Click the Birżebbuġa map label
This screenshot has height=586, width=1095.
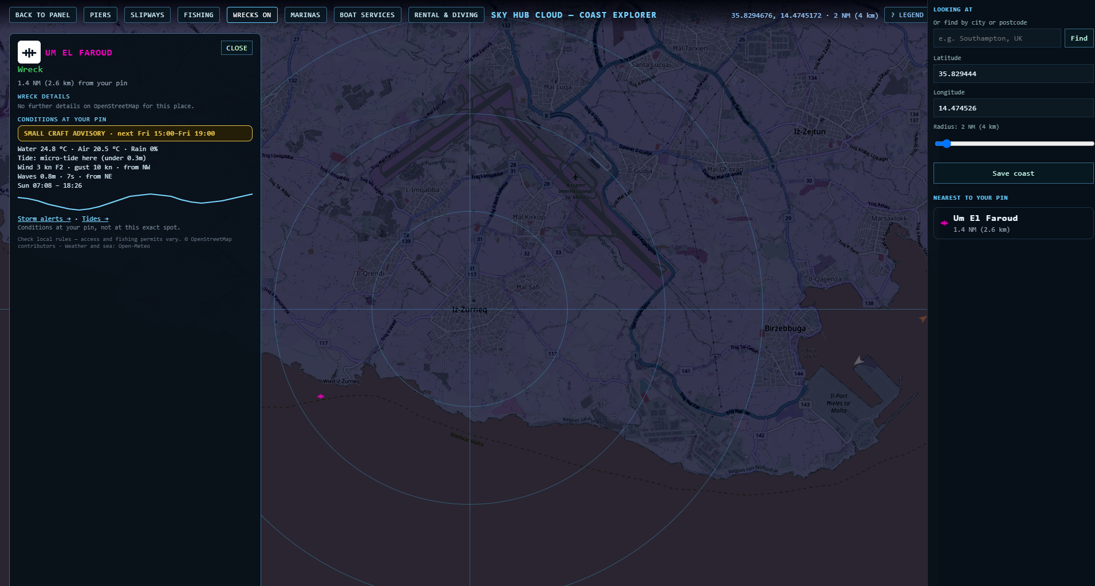(785, 328)
